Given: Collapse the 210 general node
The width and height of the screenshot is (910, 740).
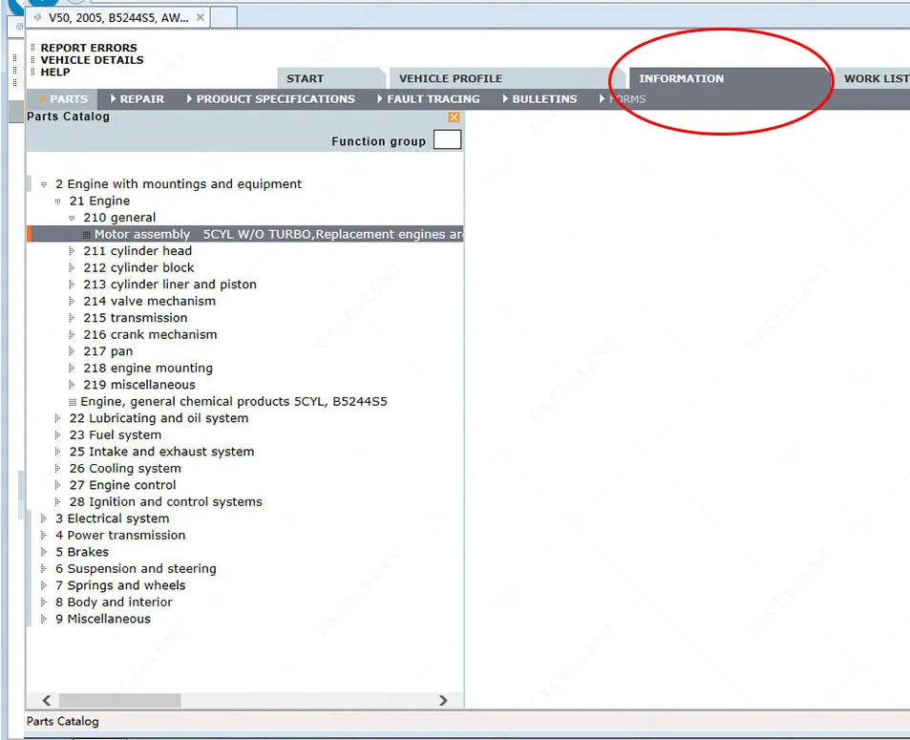Looking at the screenshot, I should point(72,219).
